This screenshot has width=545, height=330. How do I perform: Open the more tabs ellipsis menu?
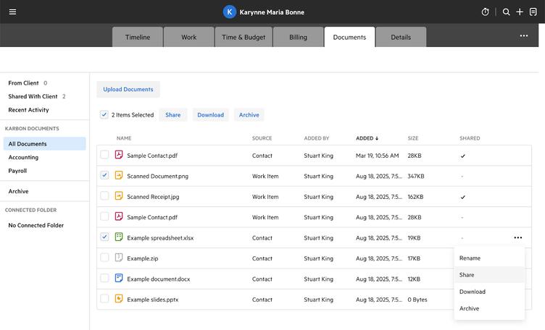pos(523,36)
